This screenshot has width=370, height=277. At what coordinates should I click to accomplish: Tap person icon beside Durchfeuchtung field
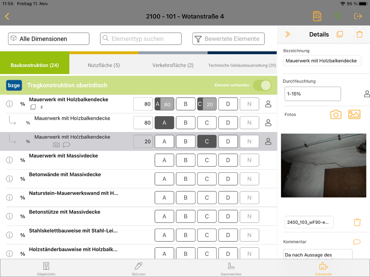367,94
